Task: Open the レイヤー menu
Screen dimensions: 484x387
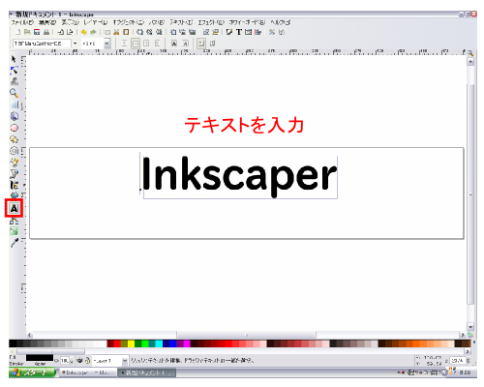Action: [x=96, y=22]
